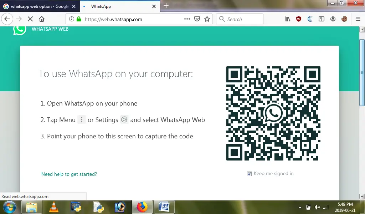Viewport: 365px width, 214px height.
Task: Open the Firefox hamburger menu
Action: (358, 19)
